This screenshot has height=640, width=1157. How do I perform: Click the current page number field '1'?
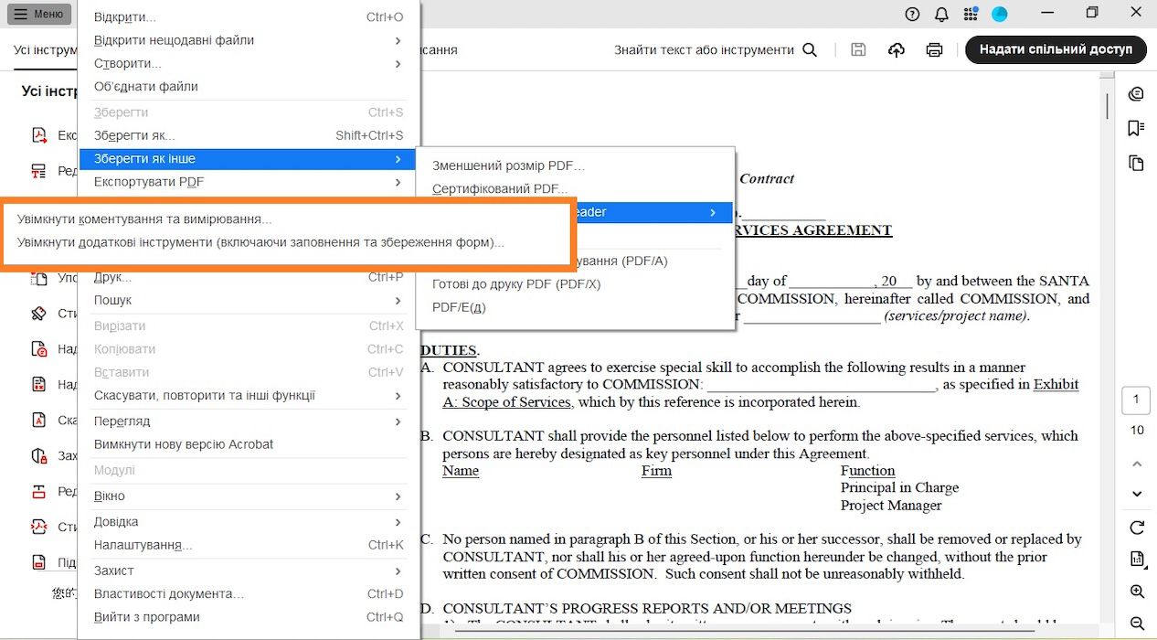click(1136, 400)
